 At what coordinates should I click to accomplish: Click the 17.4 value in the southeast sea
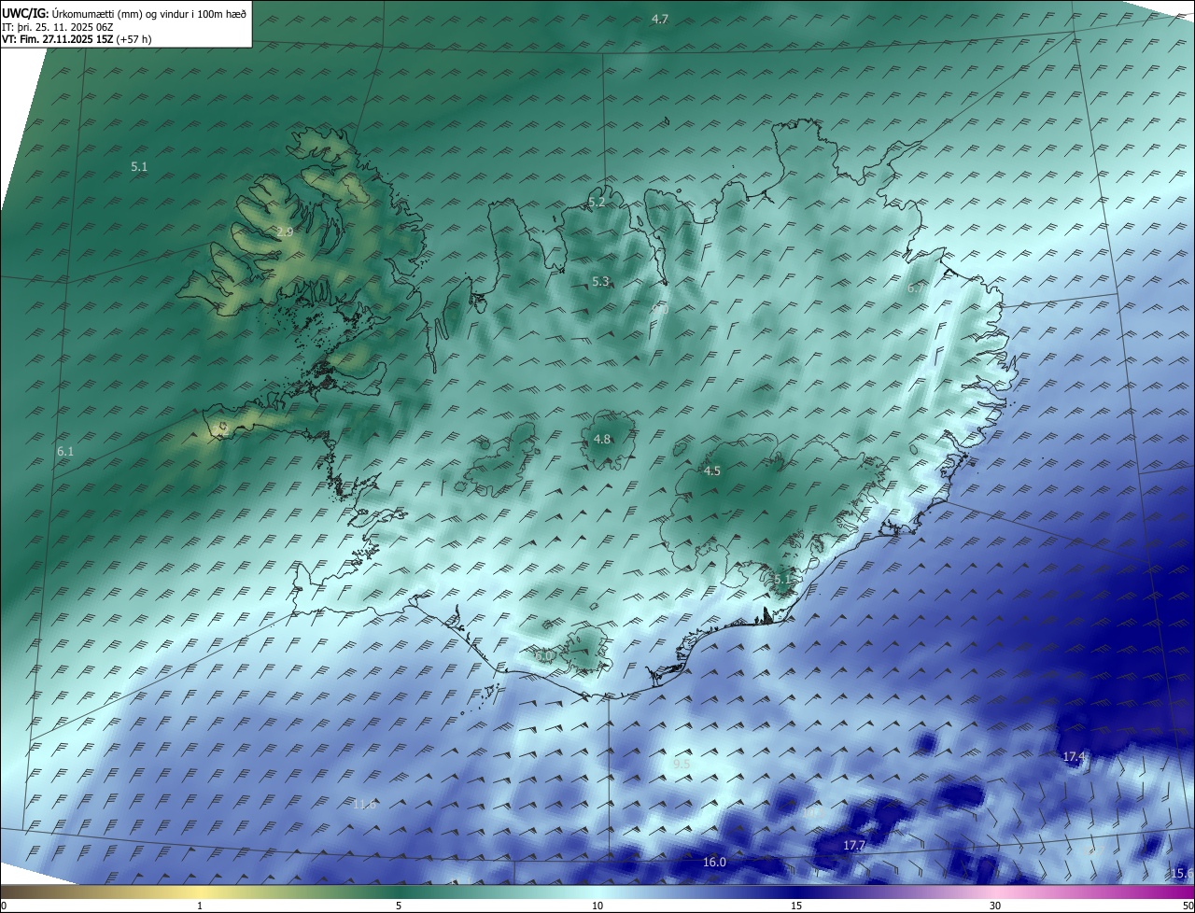[x=1075, y=756]
